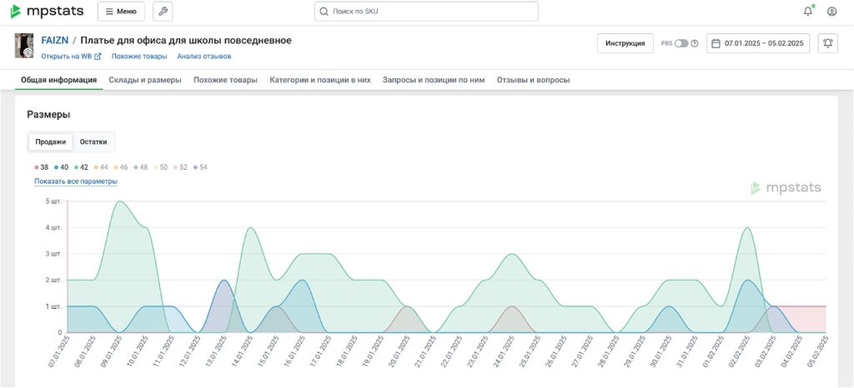
Task: Open the user profile icon
Action: [x=831, y=12]
